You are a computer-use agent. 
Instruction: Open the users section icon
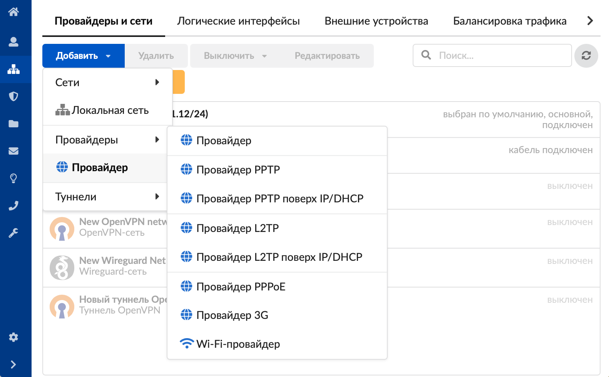pyautogui.click(x=13, y=42)
